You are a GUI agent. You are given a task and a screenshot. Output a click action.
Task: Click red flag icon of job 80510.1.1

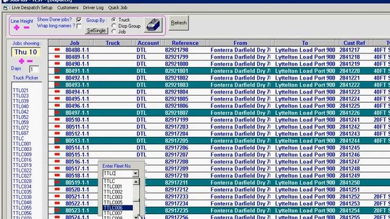click(x=57, y=119)
